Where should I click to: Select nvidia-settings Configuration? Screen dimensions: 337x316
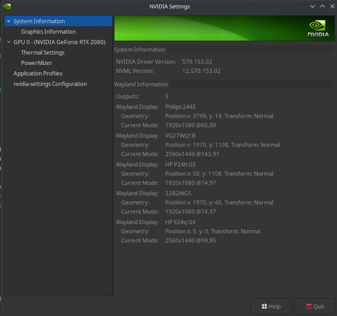pyautogui.click(x=50, y=84)
